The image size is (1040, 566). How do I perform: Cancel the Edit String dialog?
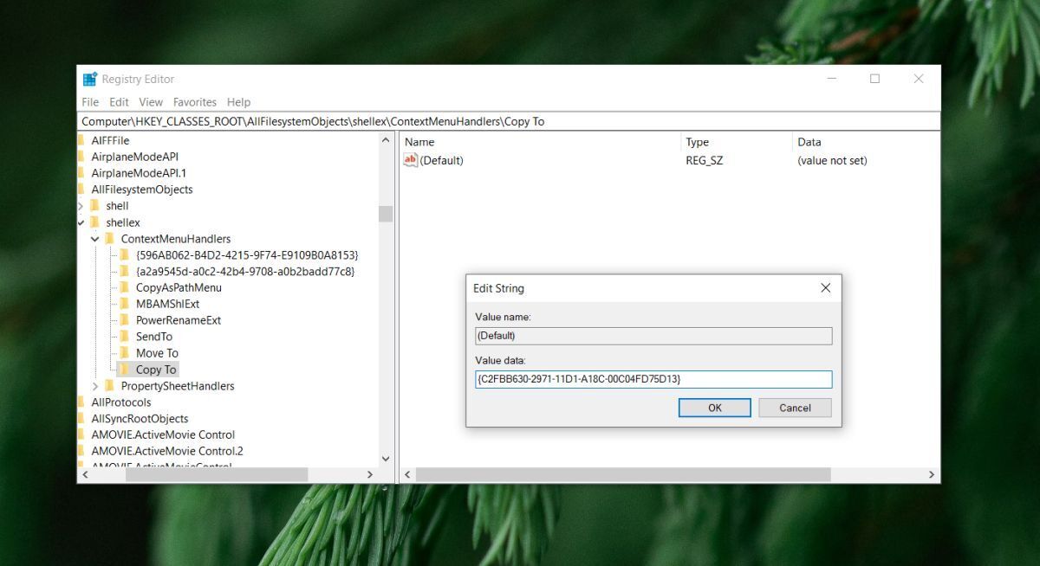[795, 408]
